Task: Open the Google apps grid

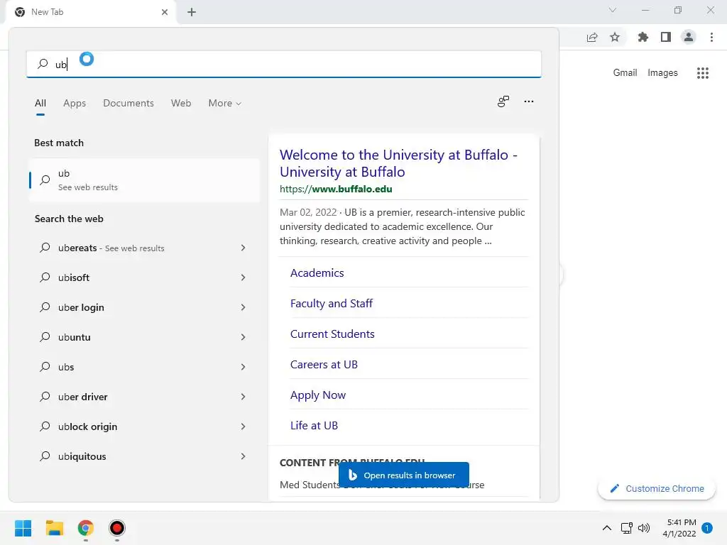Action: point(703,73)
